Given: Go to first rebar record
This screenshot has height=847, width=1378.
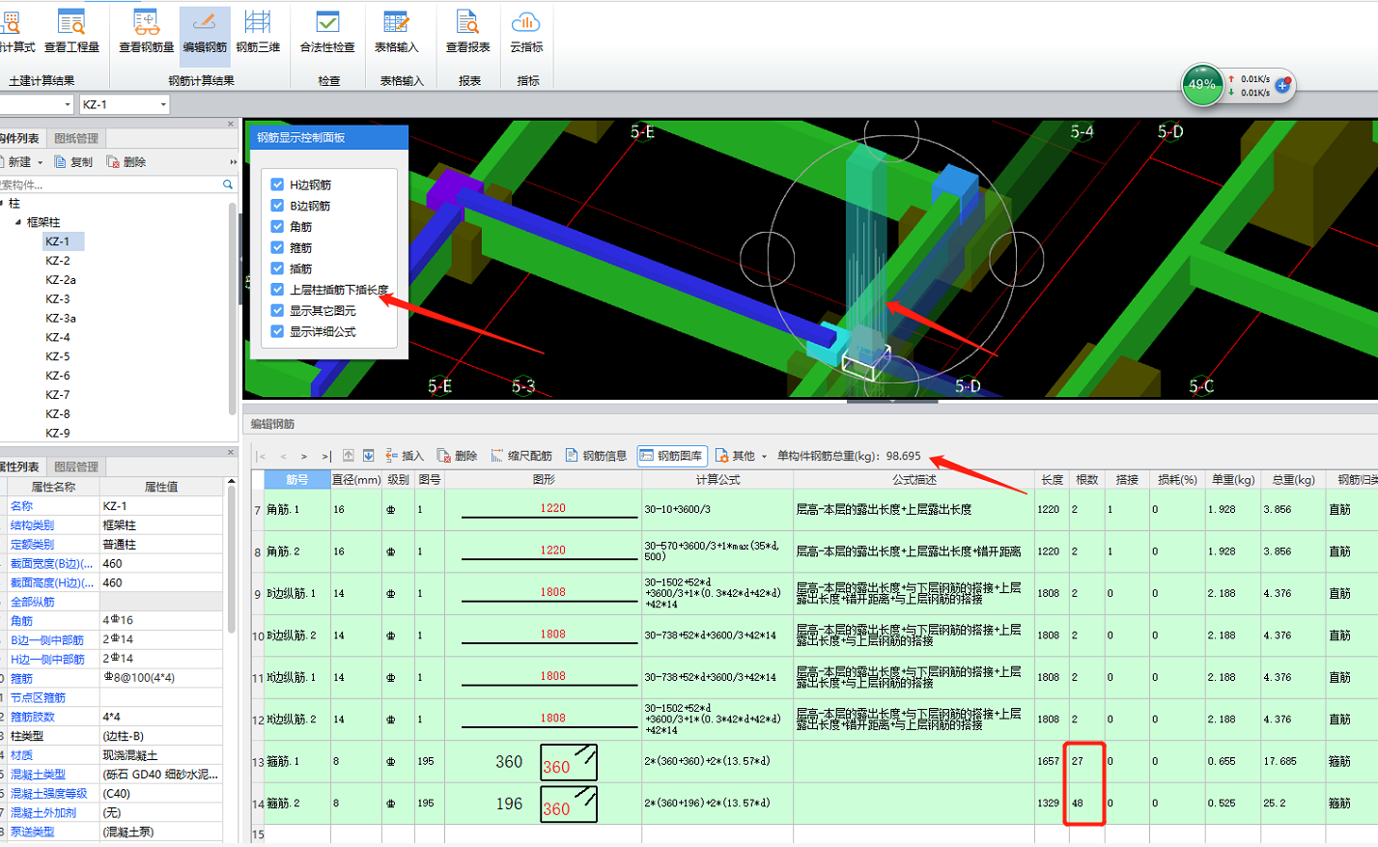Looking at the screenshot, I should [262, 456].
